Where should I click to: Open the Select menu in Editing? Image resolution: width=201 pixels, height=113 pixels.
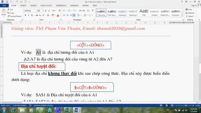[x=190, y=16]
